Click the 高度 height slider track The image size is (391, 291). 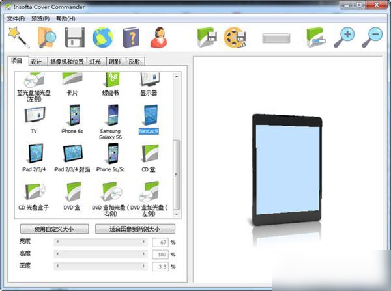pyautogui.click(x=100, y=254)
